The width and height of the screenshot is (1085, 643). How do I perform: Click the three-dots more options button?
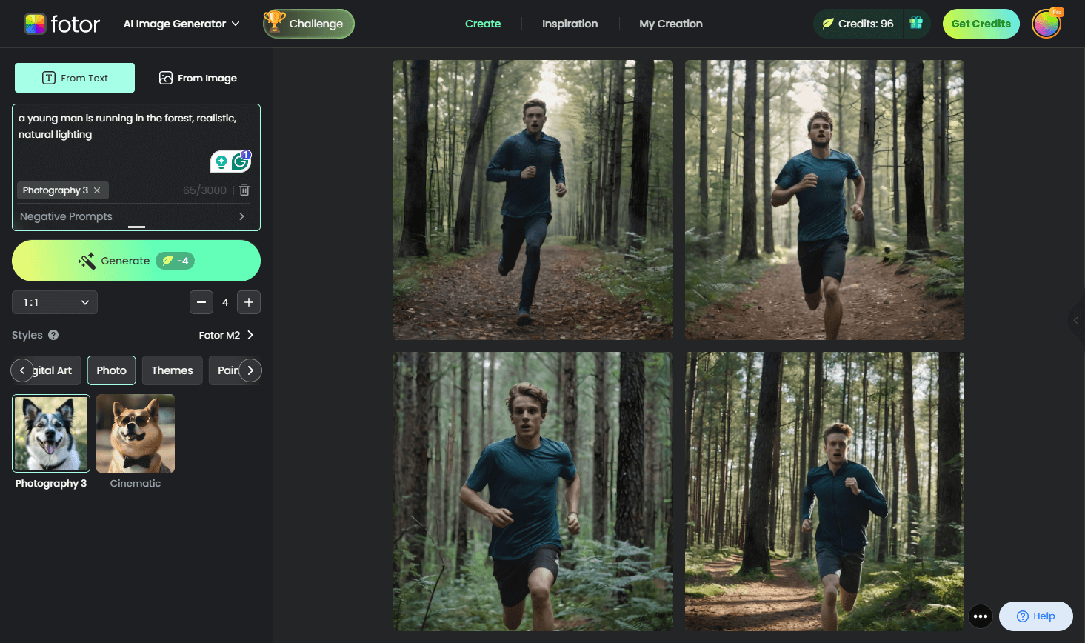click(x=981, y=616)
